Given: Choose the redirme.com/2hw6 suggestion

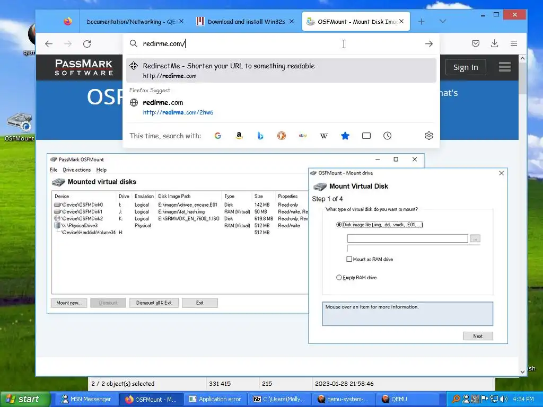Looking at the screenshot, I should pyautogui.click(x=281, y=107).
